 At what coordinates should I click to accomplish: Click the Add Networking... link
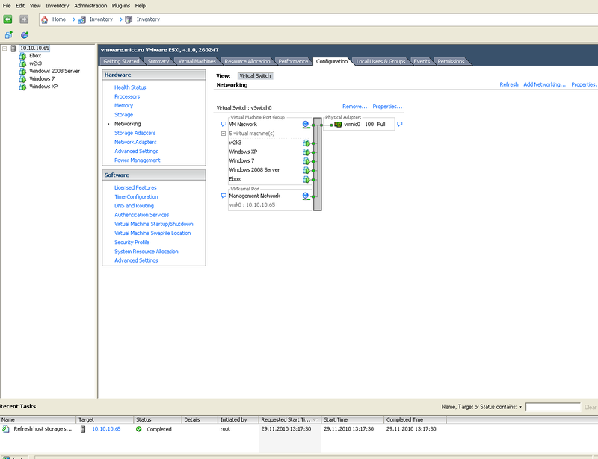point(544,84)
